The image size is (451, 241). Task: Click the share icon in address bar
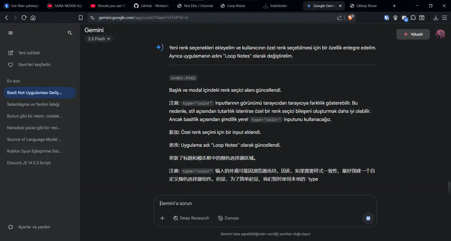pos(339,18)
